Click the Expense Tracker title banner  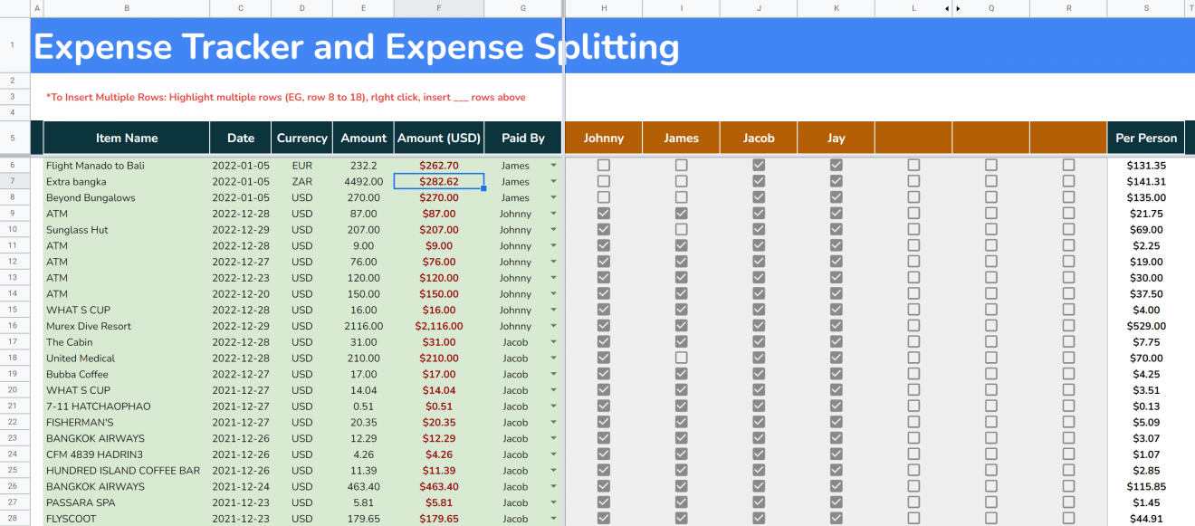(x=356, y=45)
